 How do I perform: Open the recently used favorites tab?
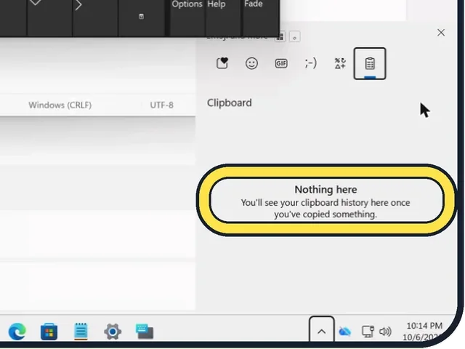pos(222,63)
